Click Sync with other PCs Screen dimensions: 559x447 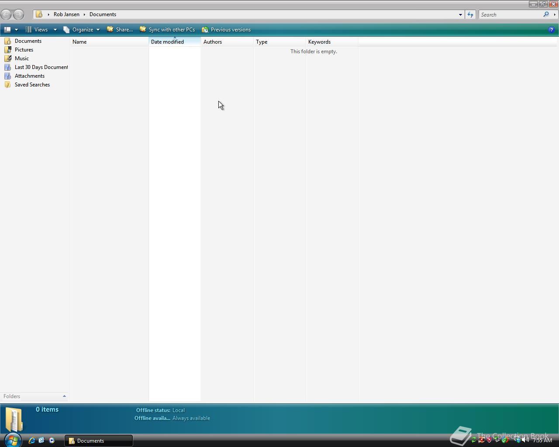point(167,30)
